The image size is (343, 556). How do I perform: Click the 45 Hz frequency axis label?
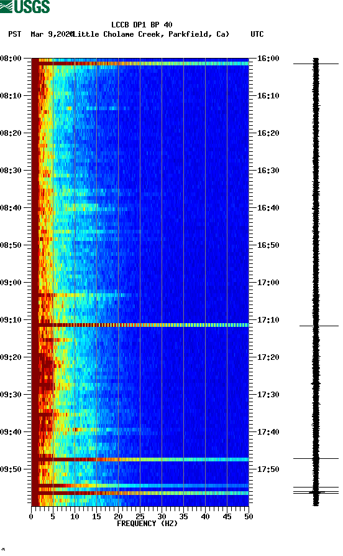[x=227, y=517]
